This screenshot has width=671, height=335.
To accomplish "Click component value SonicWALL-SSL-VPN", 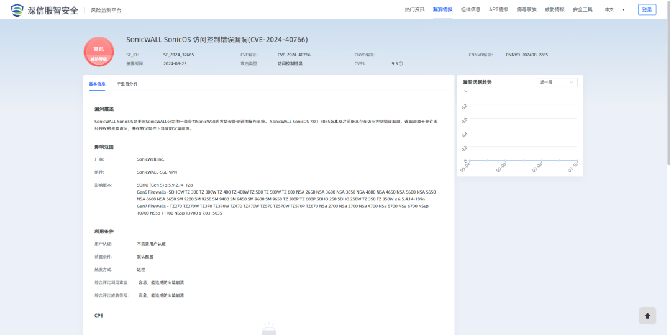I will (x=157, y=172).
